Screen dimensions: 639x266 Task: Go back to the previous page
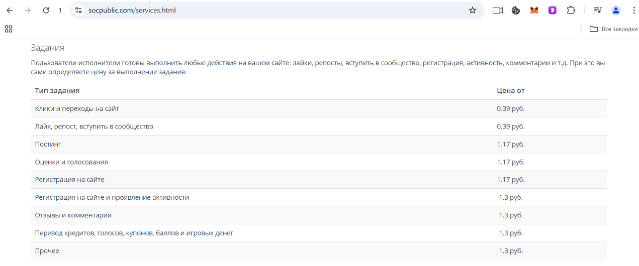pyautogui.click(x=10, y=10)
